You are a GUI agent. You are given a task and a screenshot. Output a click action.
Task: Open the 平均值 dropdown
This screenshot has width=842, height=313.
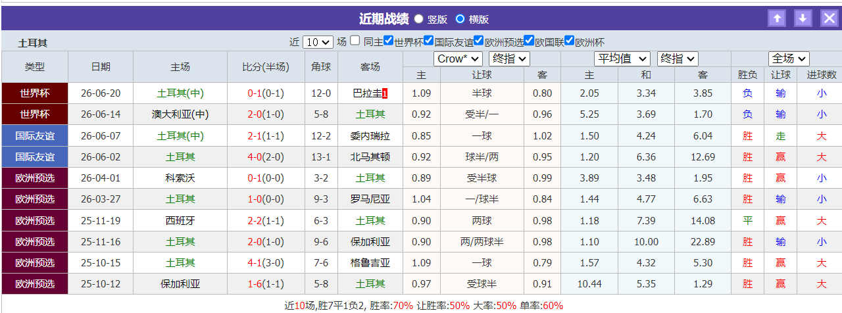point(622,59)
